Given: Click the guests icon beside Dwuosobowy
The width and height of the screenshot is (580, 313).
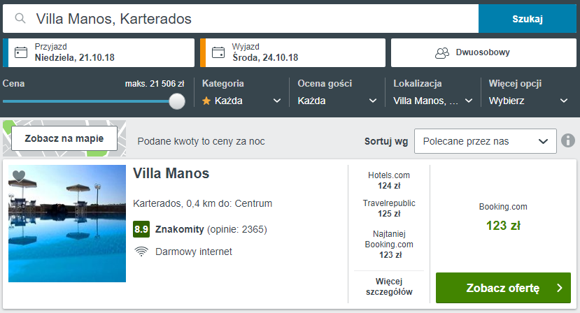Looking at the screenshot, I should tap(441, 52).
